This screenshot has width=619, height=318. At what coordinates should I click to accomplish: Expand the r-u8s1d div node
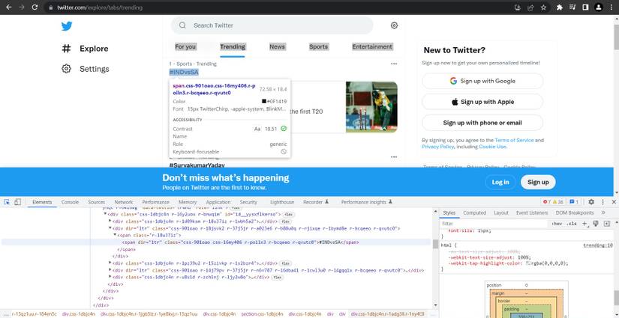[110, 277]
